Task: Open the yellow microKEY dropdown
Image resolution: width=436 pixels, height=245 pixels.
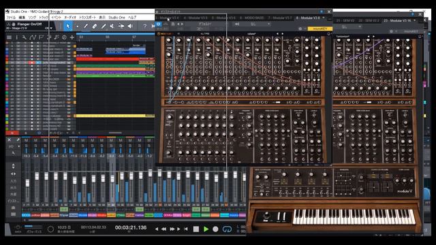Action: (320, 29)
